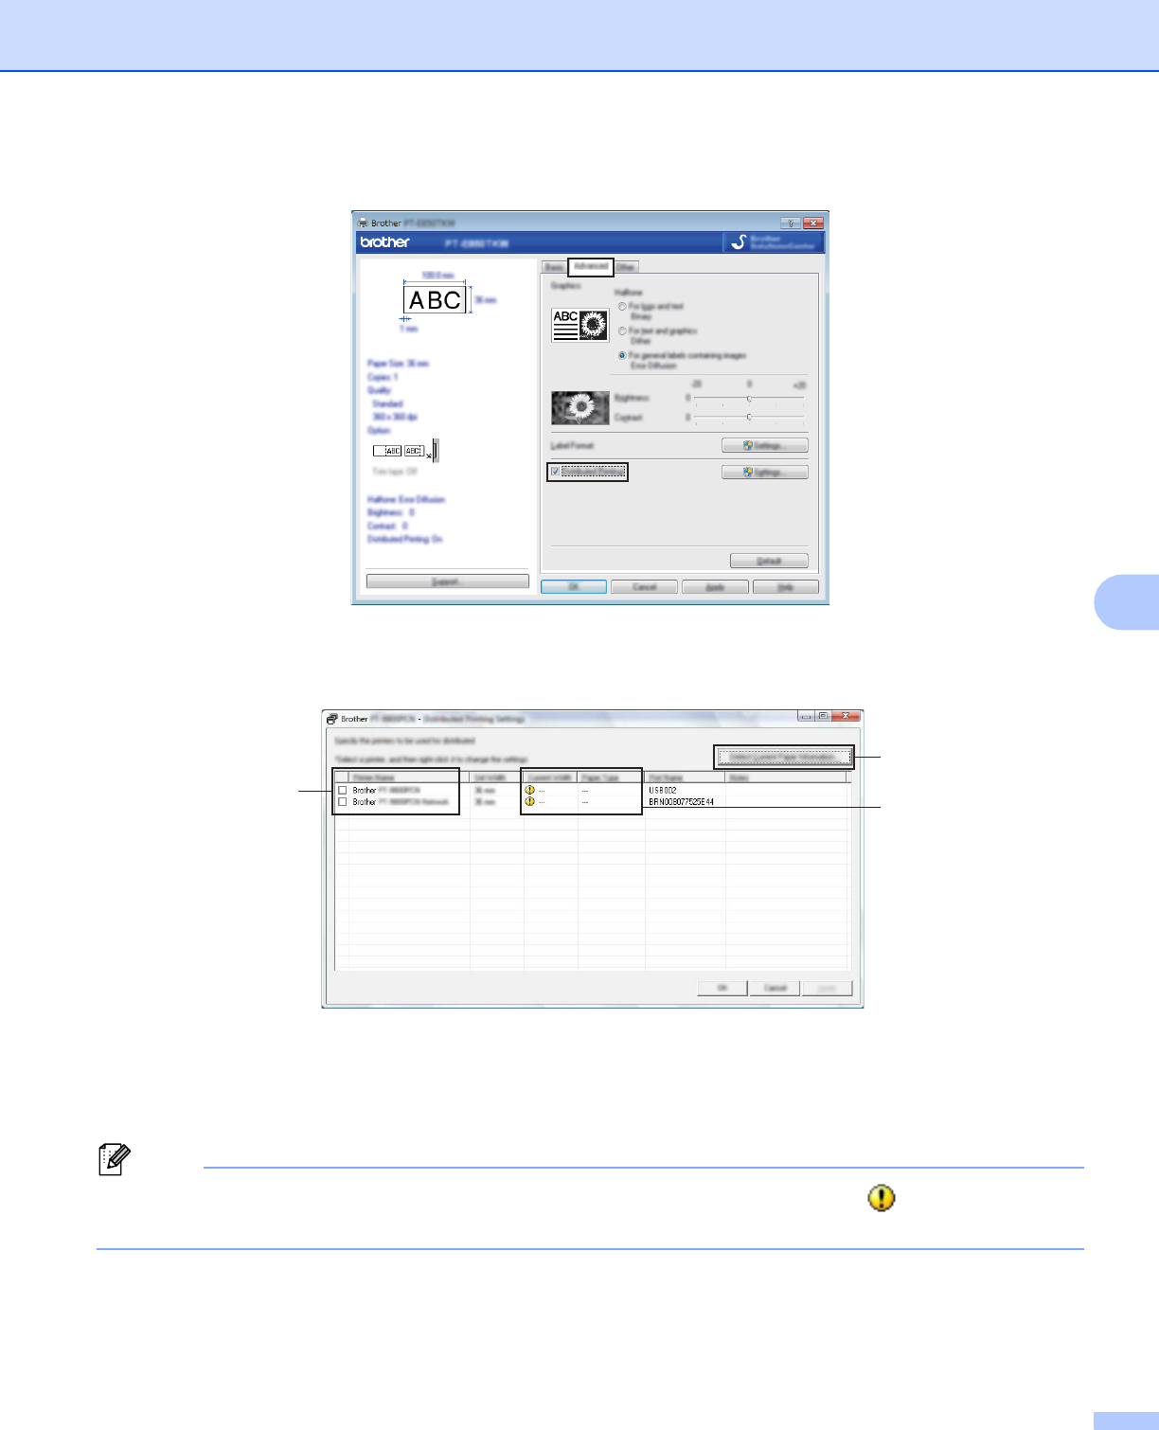
Task: Click the ABC sunflower halftone sample image
Action: (x=579, y=325)
